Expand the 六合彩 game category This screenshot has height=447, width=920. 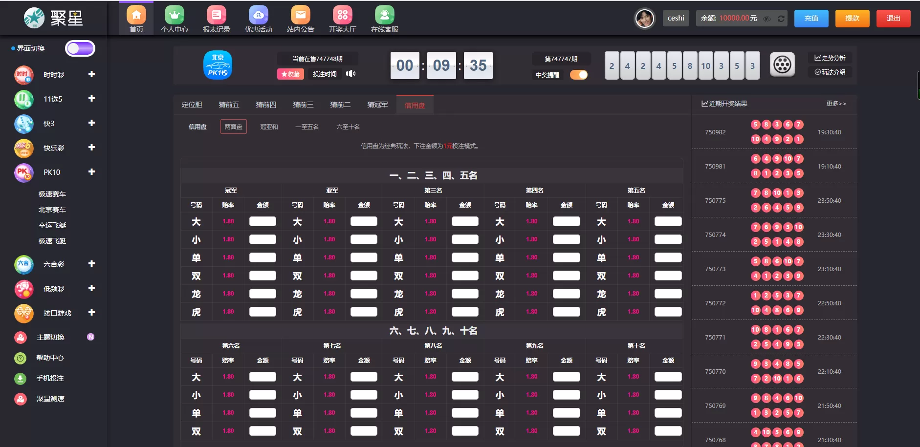click(91, 264)
